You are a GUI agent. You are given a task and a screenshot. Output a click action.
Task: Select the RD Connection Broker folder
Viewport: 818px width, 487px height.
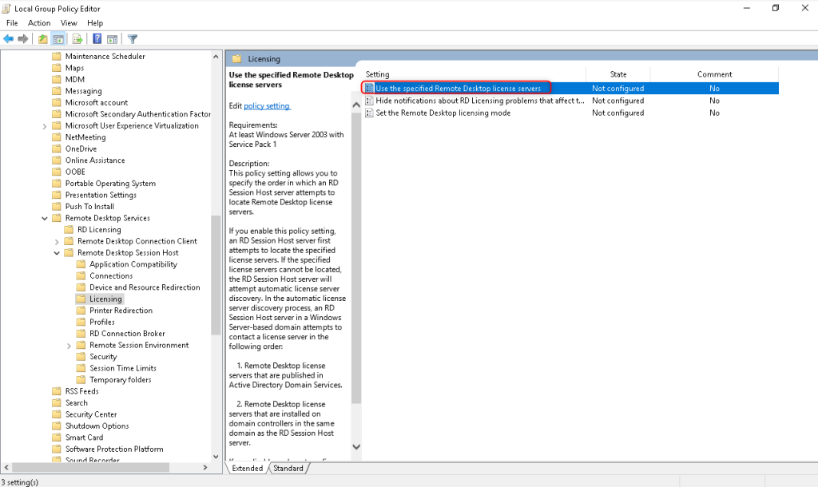(127, 334)
